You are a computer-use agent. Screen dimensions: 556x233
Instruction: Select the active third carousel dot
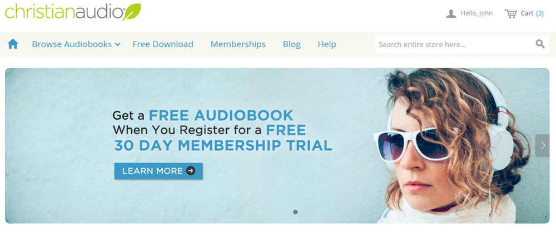[295, 212]
